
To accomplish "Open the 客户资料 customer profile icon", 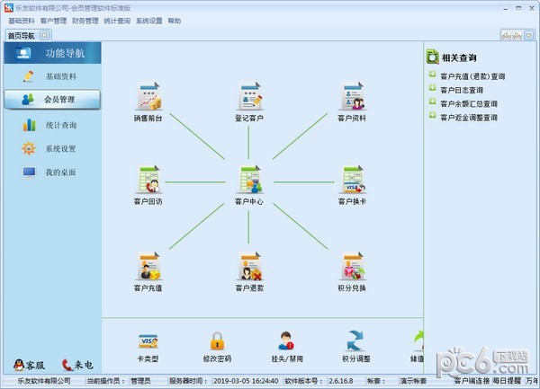I will tap(352, 97).
